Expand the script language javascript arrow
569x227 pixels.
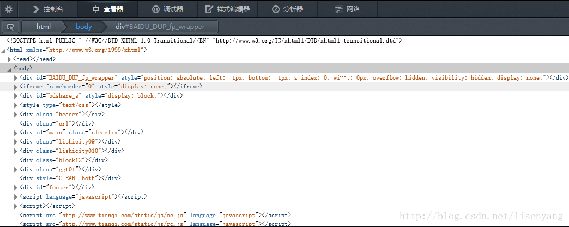pos(16,197)
